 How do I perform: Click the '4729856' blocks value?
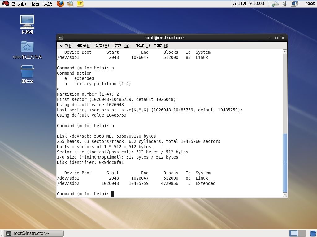click(x=170, y=183)
